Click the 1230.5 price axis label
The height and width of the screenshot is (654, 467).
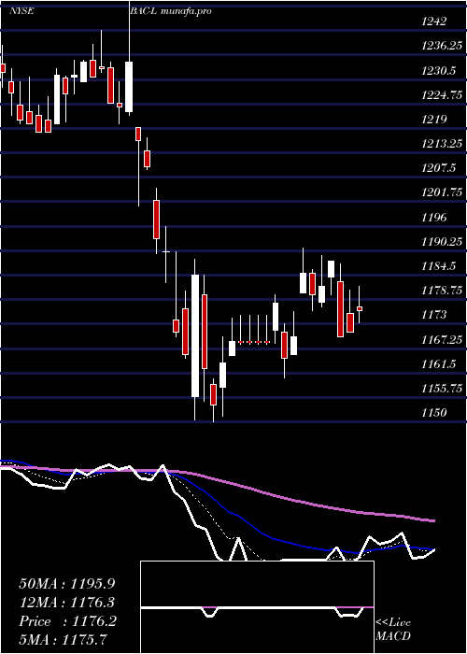coord(438,71)
